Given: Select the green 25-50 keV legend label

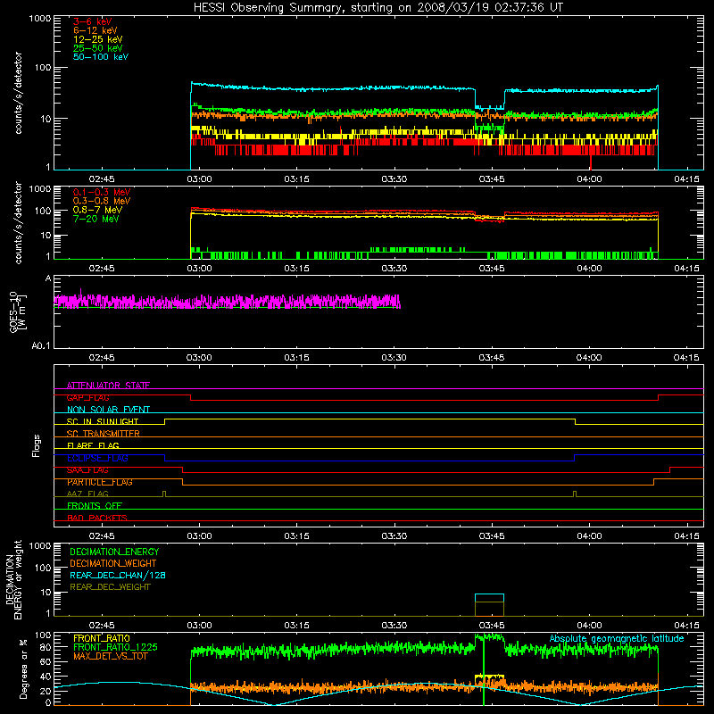Looking at the screenshot, I should (x=97, y=48).
